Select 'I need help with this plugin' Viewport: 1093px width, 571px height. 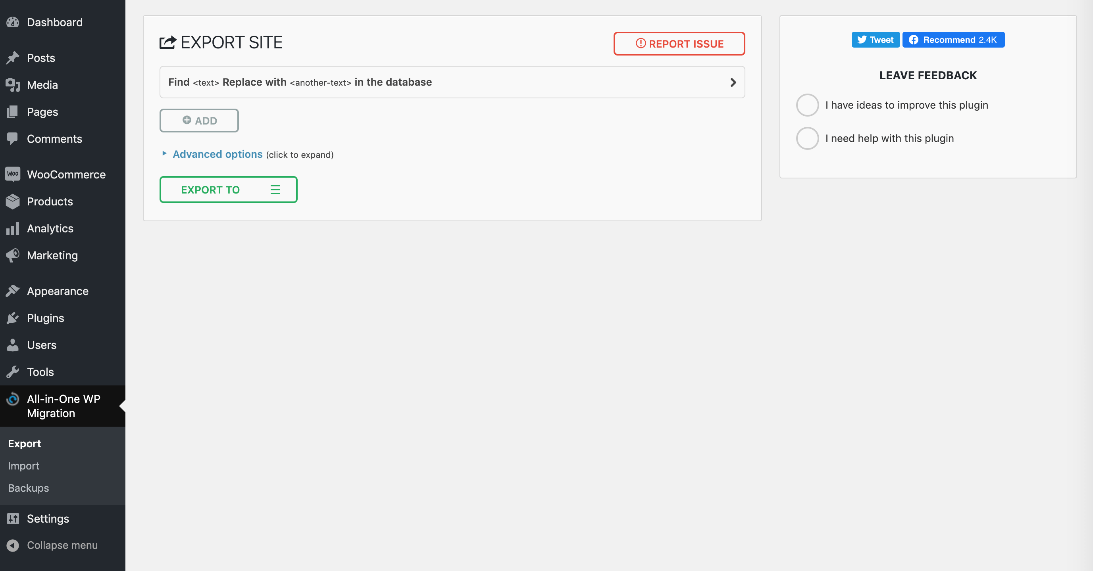click(807, 138)
